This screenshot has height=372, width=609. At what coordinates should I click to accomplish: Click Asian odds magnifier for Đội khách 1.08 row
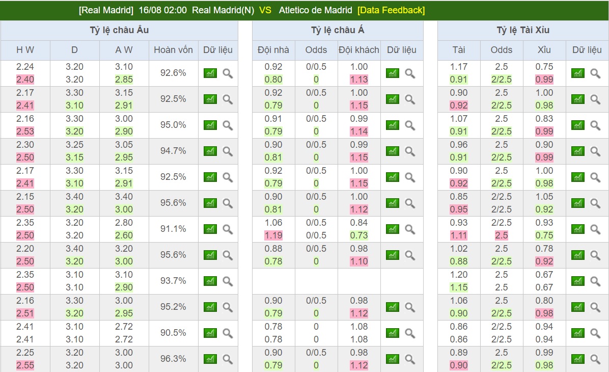tap(410, 333)
